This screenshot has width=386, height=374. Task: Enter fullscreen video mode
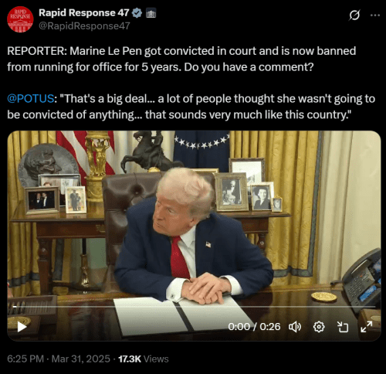[367, 327]
